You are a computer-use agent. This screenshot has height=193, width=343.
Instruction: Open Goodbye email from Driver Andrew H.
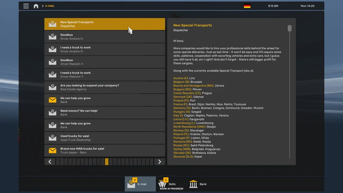tap(105, 37)
